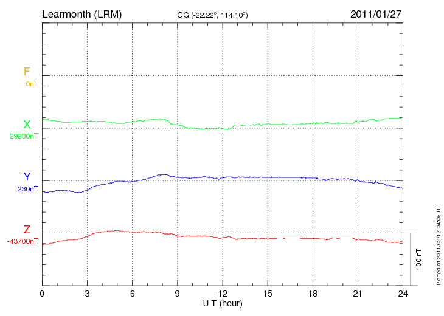Click the 230nT baseline value
Image resolution: width=444 pixels, height=316 pixels.
coord(28,189)
